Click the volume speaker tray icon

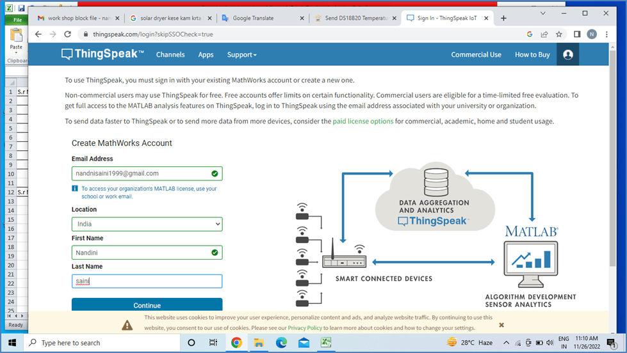click(x=550, y=343)
